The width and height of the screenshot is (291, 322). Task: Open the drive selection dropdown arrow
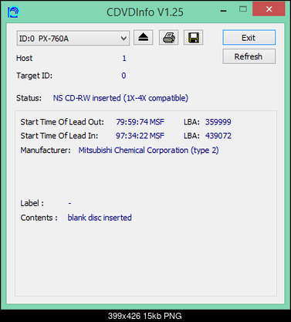click(124, 39)
